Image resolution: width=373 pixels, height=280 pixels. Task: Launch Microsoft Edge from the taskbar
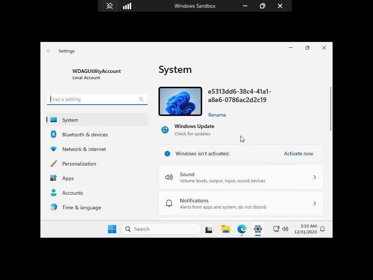242,229
